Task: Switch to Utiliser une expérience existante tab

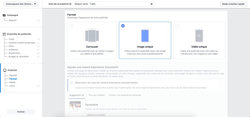Action: coord(125,95)
